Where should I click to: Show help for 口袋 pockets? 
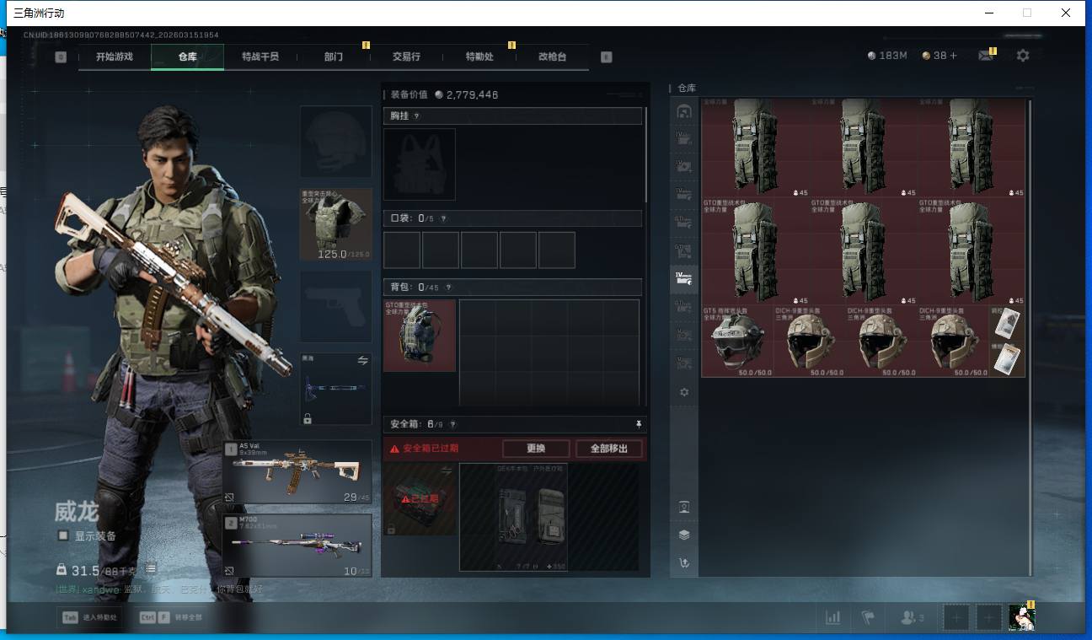(443, 218)
